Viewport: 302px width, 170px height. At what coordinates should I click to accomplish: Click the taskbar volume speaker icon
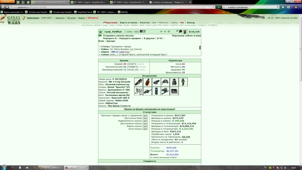285,168
